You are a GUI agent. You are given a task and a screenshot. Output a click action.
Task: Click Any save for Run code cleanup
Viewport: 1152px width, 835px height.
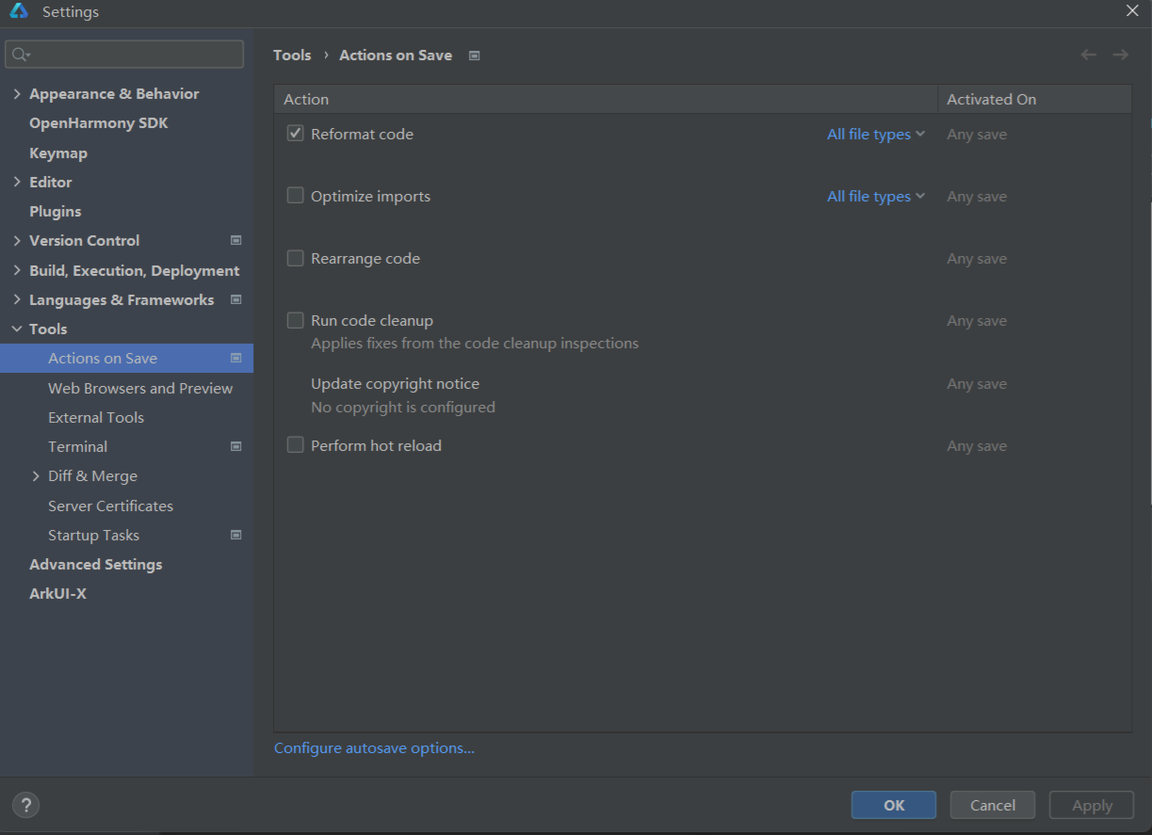tap(977, 321)
